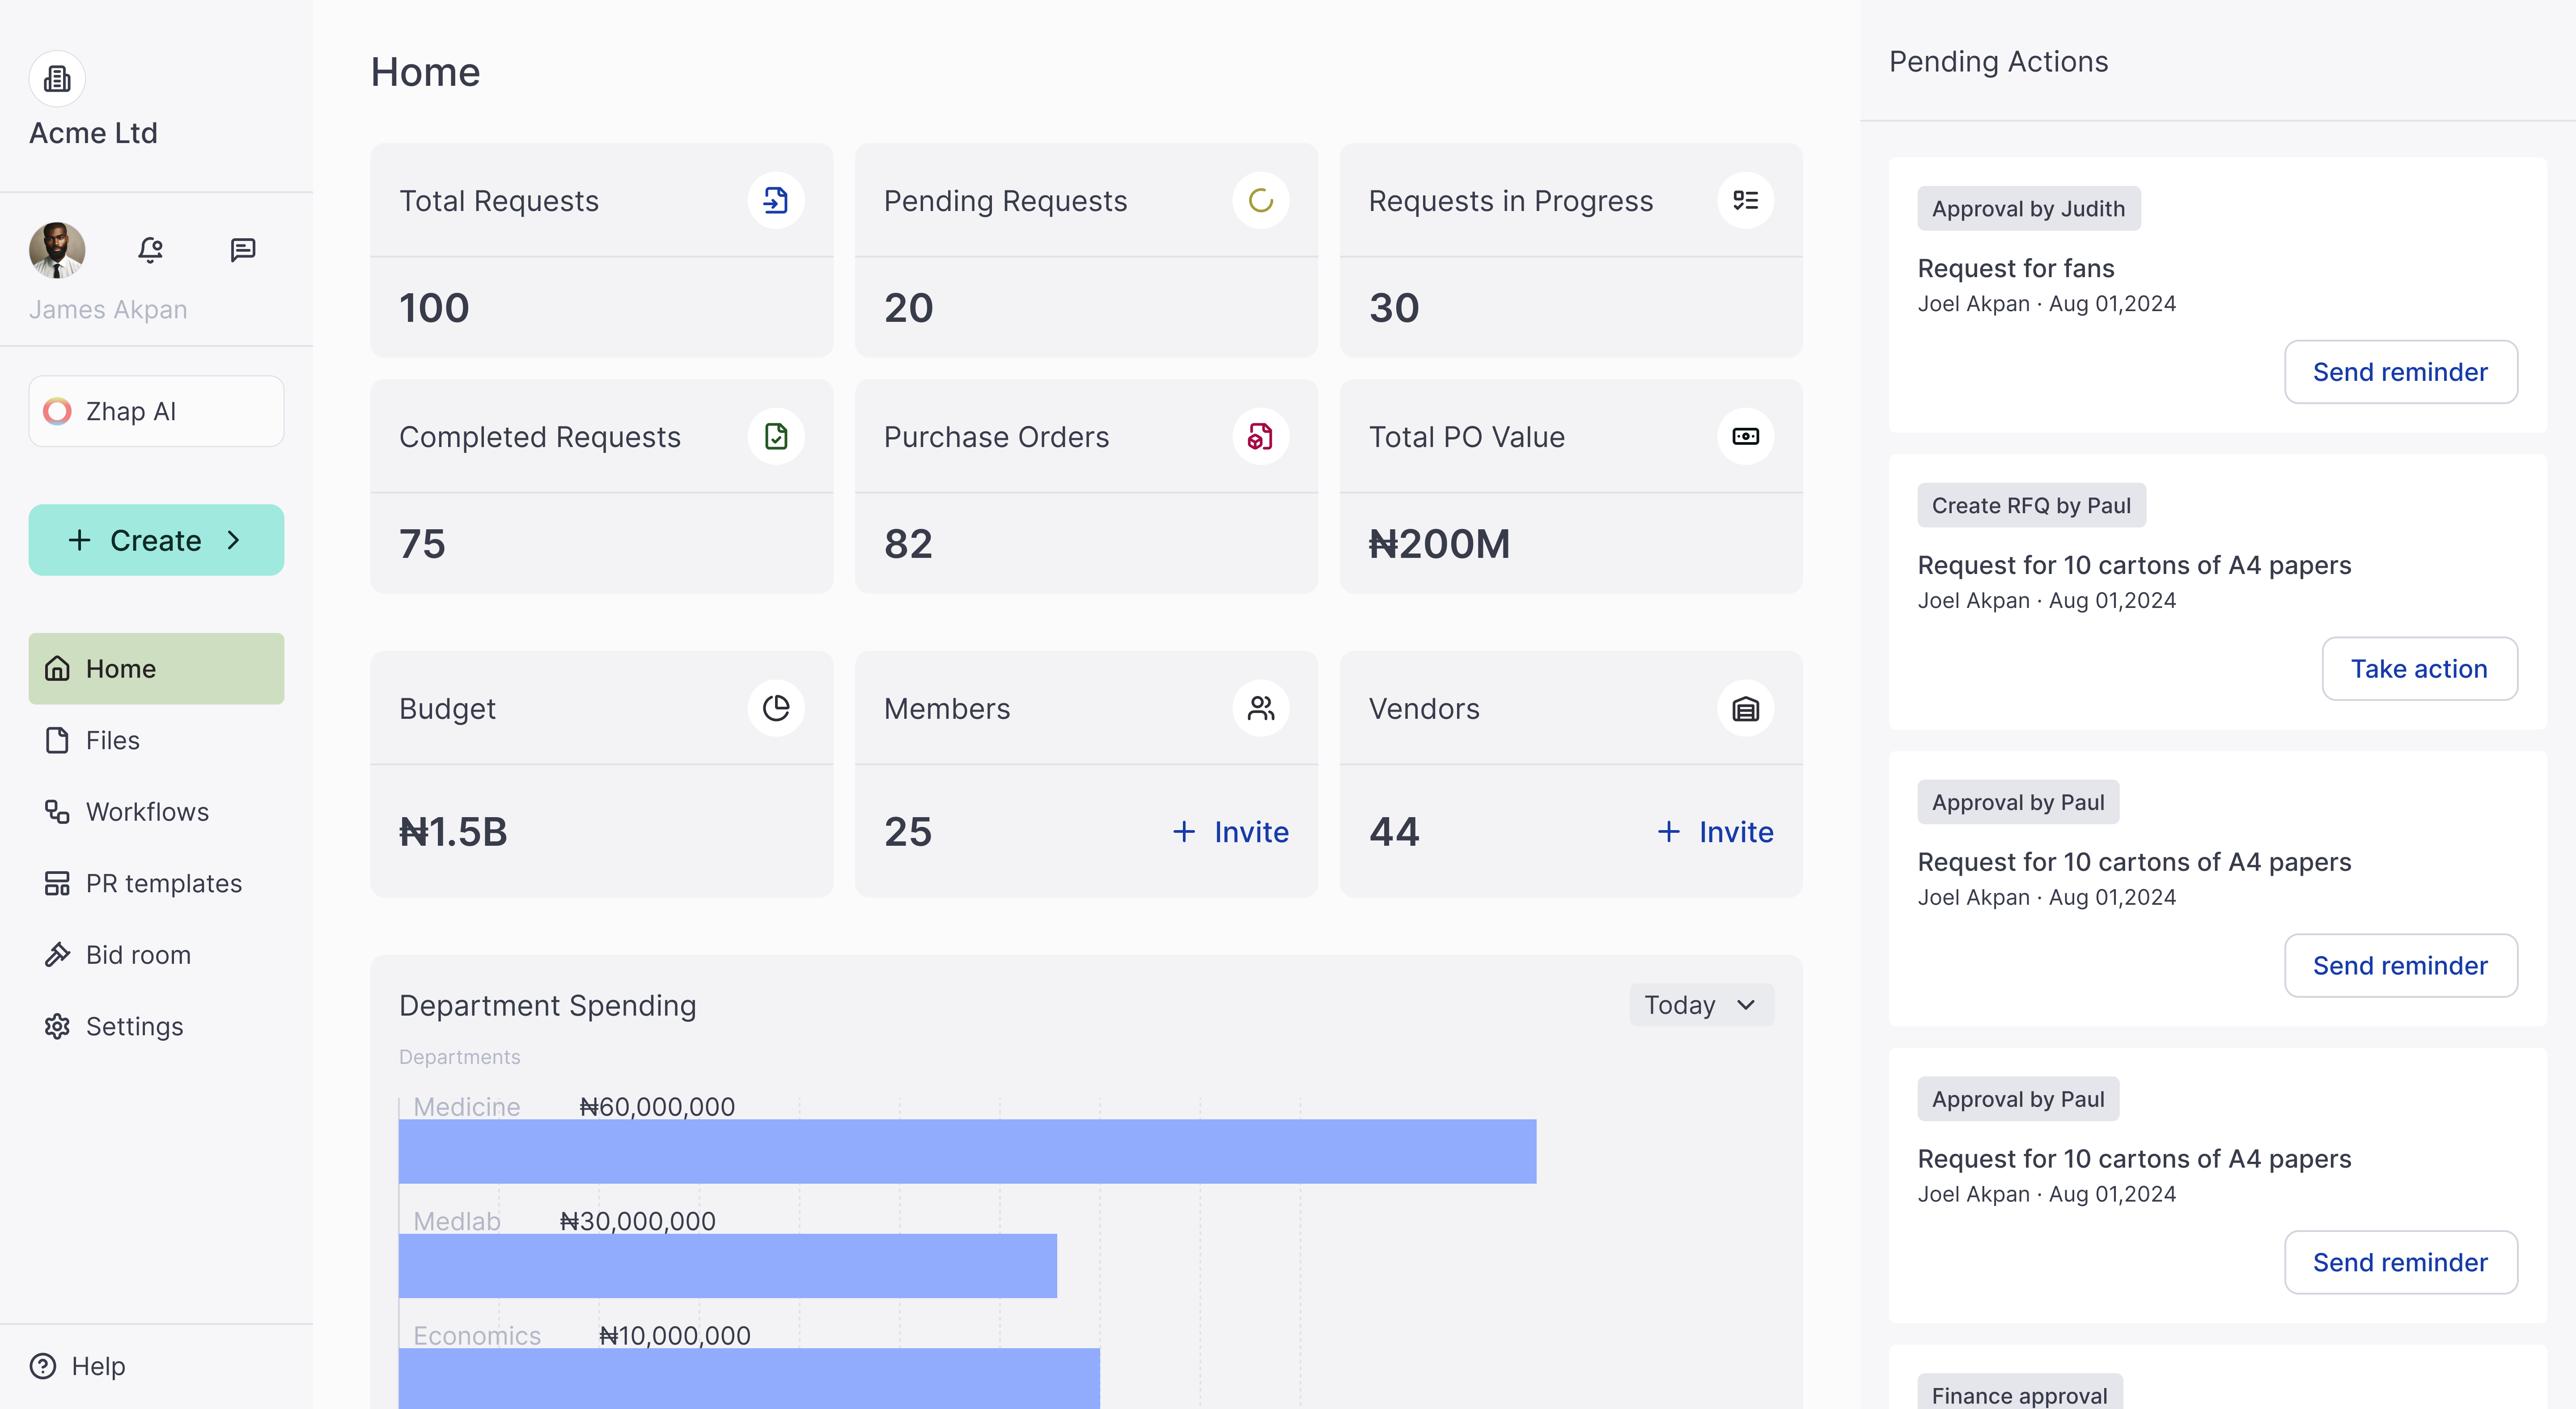Click the ₦10,000,000 Economics label

(675, 1335)
